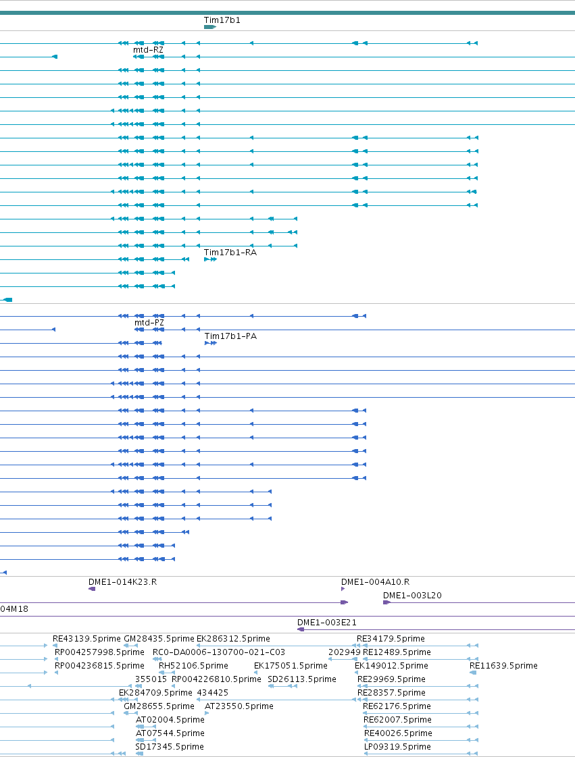Click the 202949 feature label
This screenshot has width=575, height=757.
344,652
